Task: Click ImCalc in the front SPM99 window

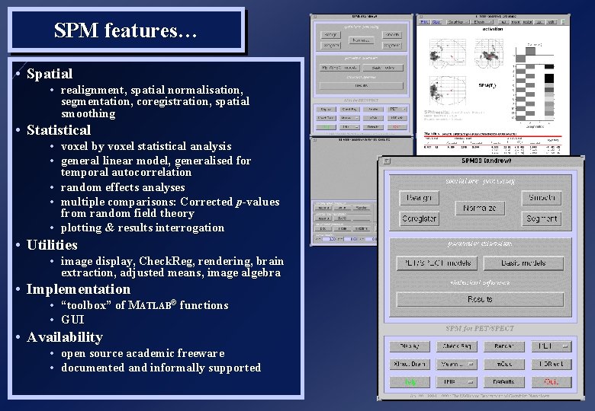Action: tap(504, 364)
